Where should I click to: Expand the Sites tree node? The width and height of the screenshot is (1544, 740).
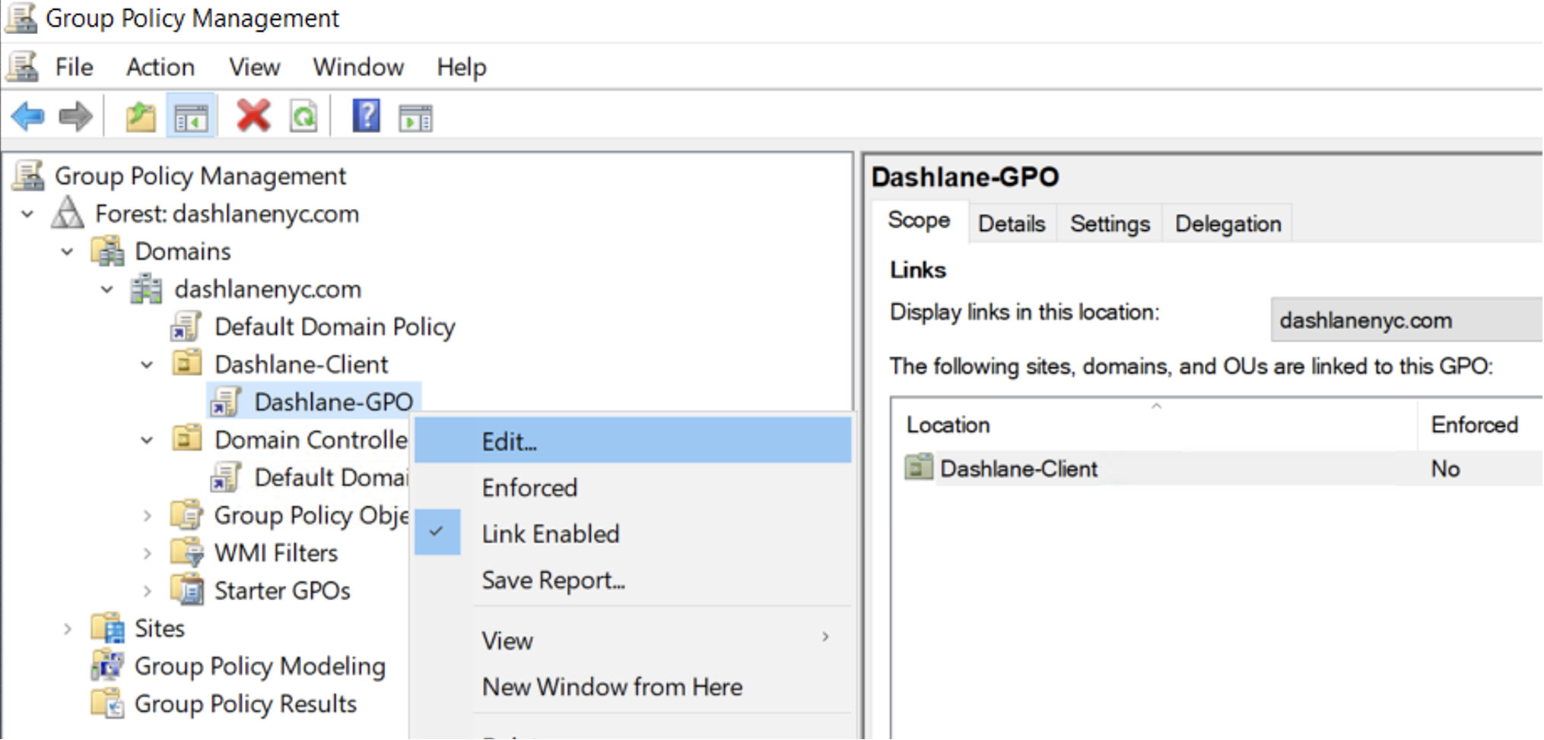(68, 629)
